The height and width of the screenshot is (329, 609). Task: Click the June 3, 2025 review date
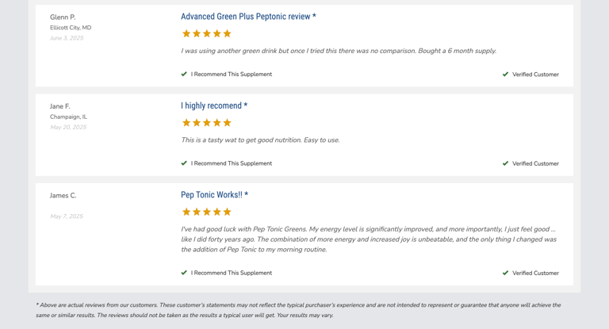coord(67,38)
